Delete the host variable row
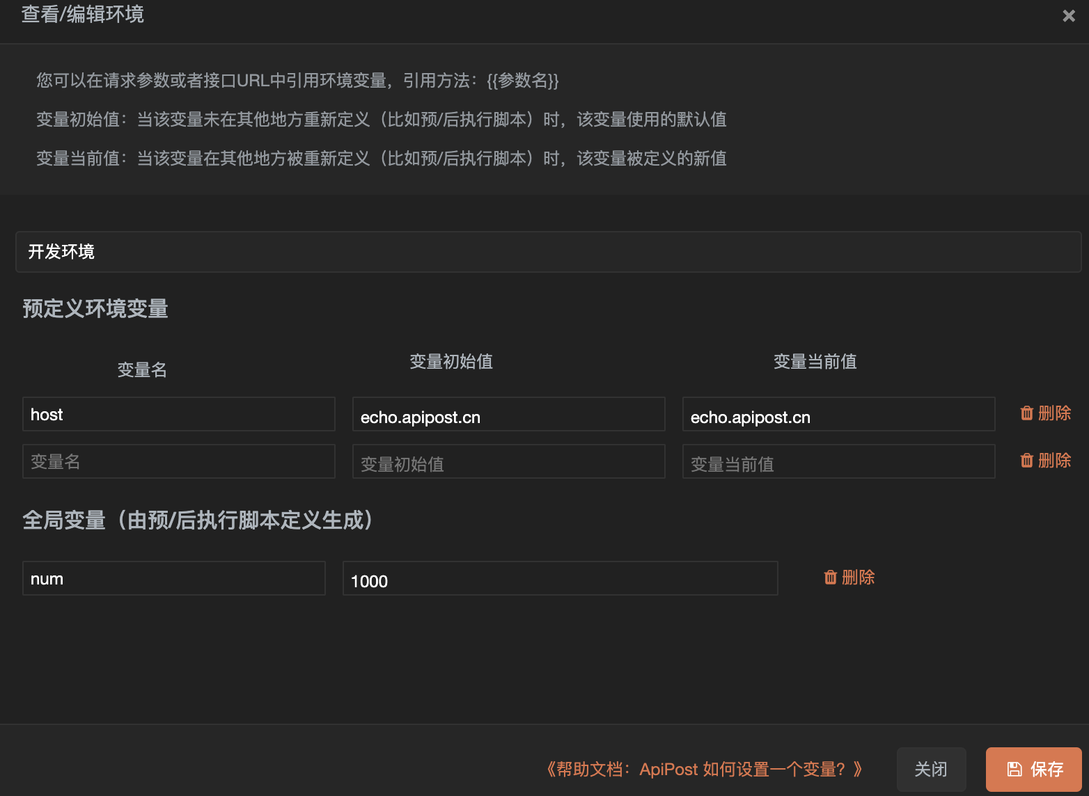This screenshot has width=1089, height=796. pyautogui.click(x=1045, y=413)
